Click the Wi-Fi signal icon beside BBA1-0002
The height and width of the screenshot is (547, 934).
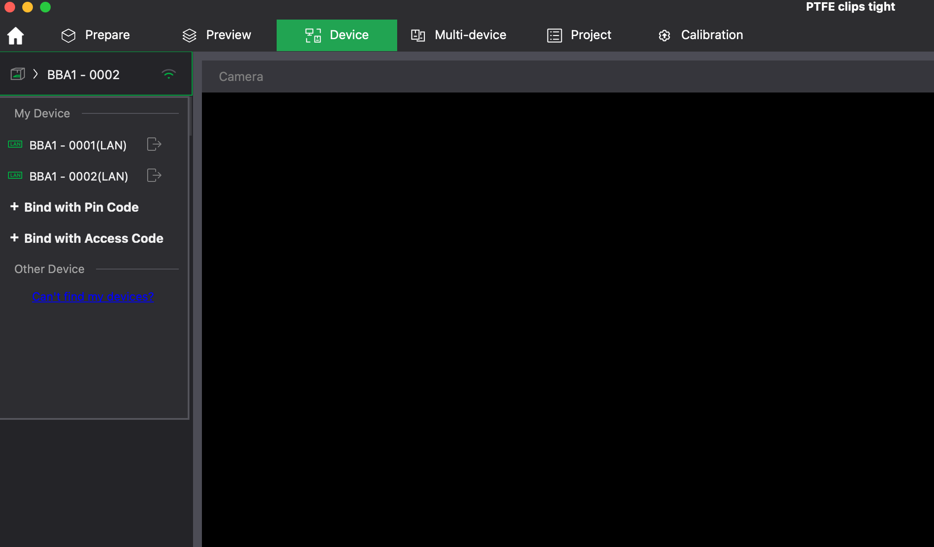(x=169, y=74)
